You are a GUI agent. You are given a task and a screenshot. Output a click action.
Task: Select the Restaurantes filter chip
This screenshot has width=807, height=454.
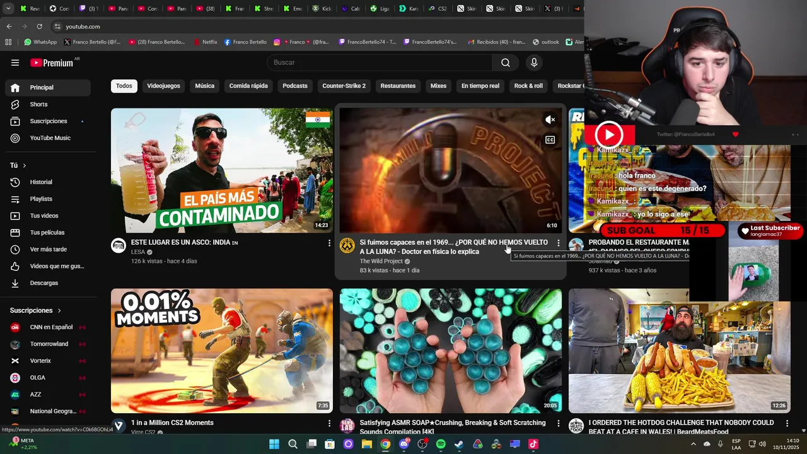pos(398,86)
